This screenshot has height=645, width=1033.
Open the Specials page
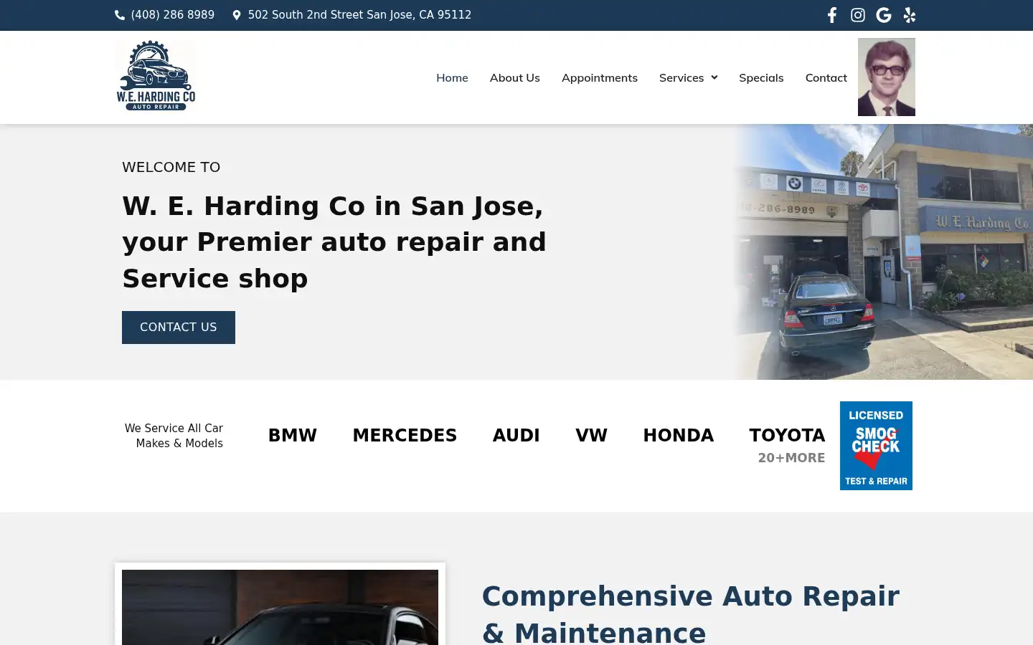[x=761, y=77]
